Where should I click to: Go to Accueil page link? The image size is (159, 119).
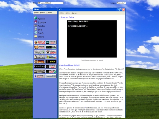[41, 19]
